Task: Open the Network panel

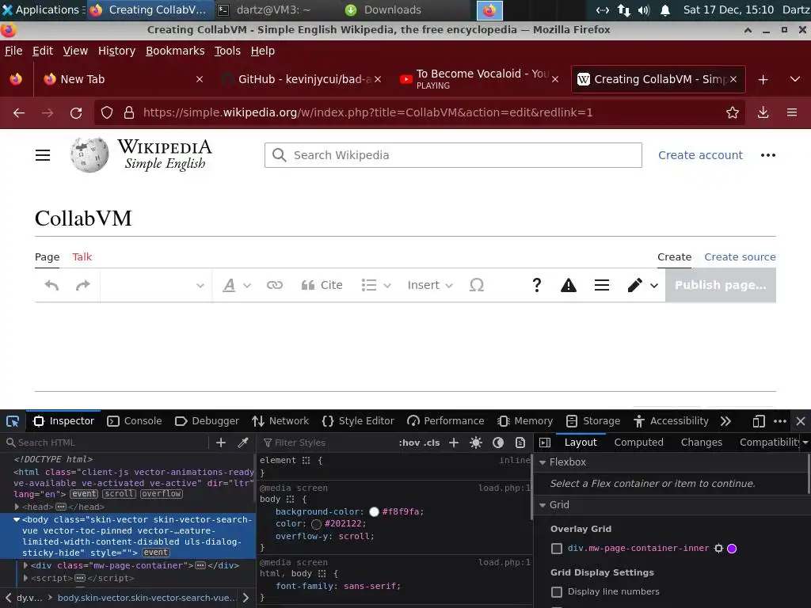Action: [x=280, y=421]
